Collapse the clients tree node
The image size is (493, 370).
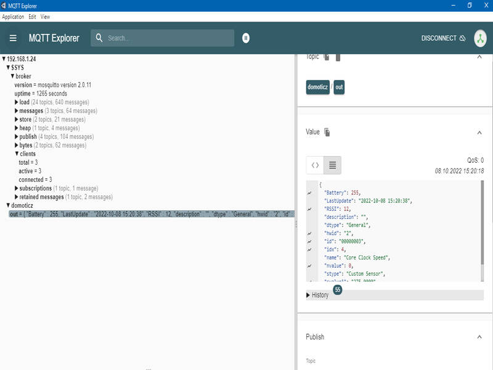pos(17,154)
